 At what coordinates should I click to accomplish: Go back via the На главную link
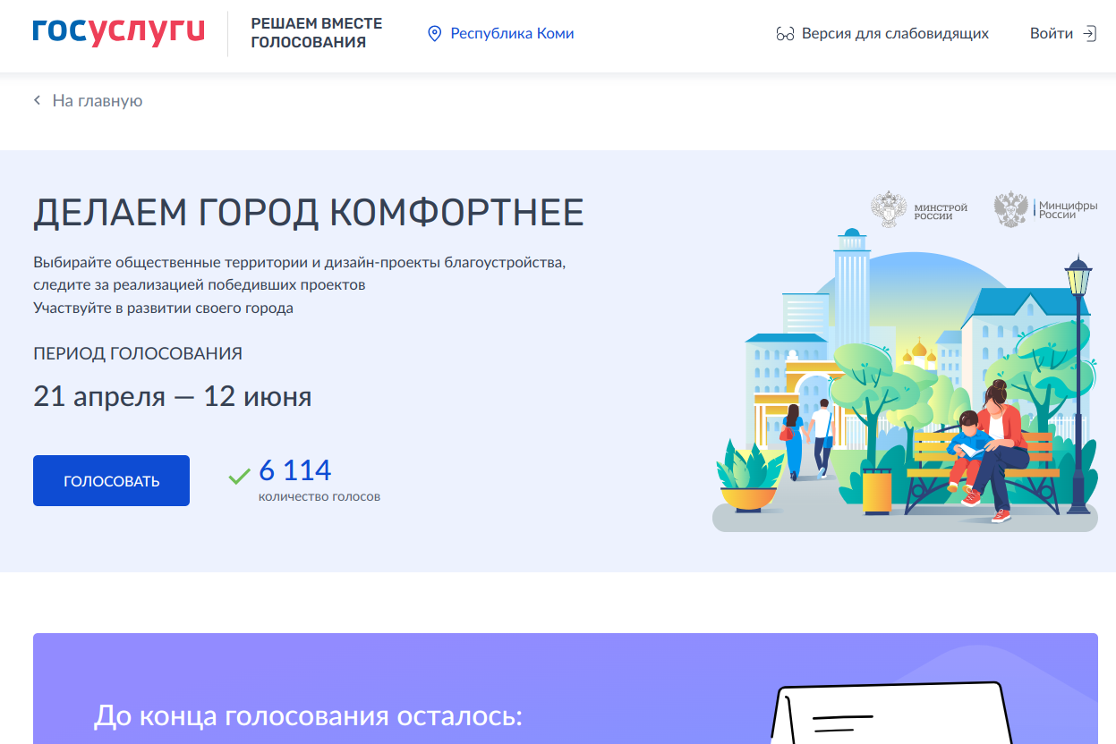tap(97, 101)
